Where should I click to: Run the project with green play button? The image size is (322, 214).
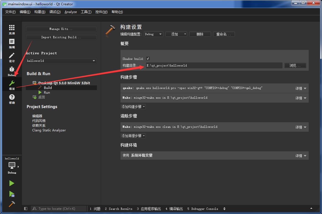[12, 183]
